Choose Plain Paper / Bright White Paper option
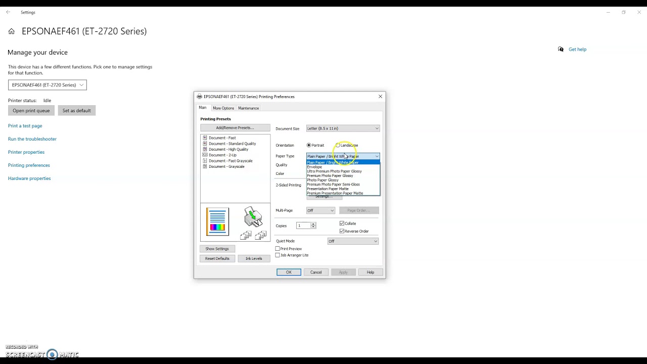647x364 pixels. 343,162
